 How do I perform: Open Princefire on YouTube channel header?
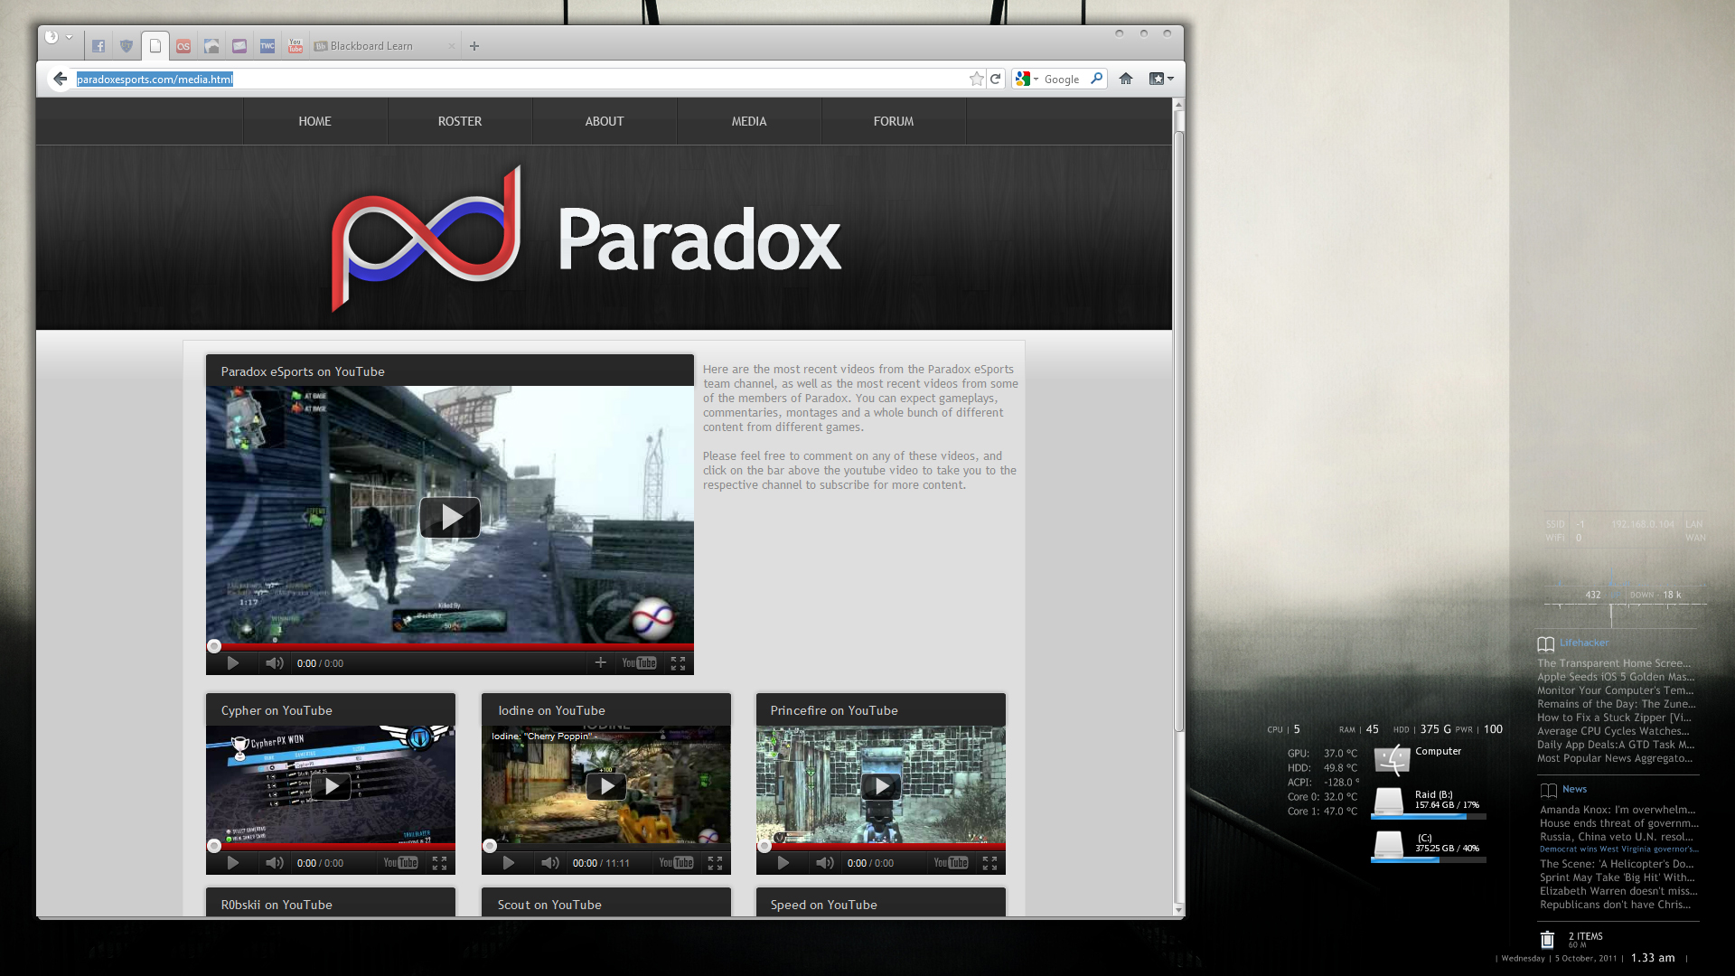pyautogui.click(x=881, y=710)
